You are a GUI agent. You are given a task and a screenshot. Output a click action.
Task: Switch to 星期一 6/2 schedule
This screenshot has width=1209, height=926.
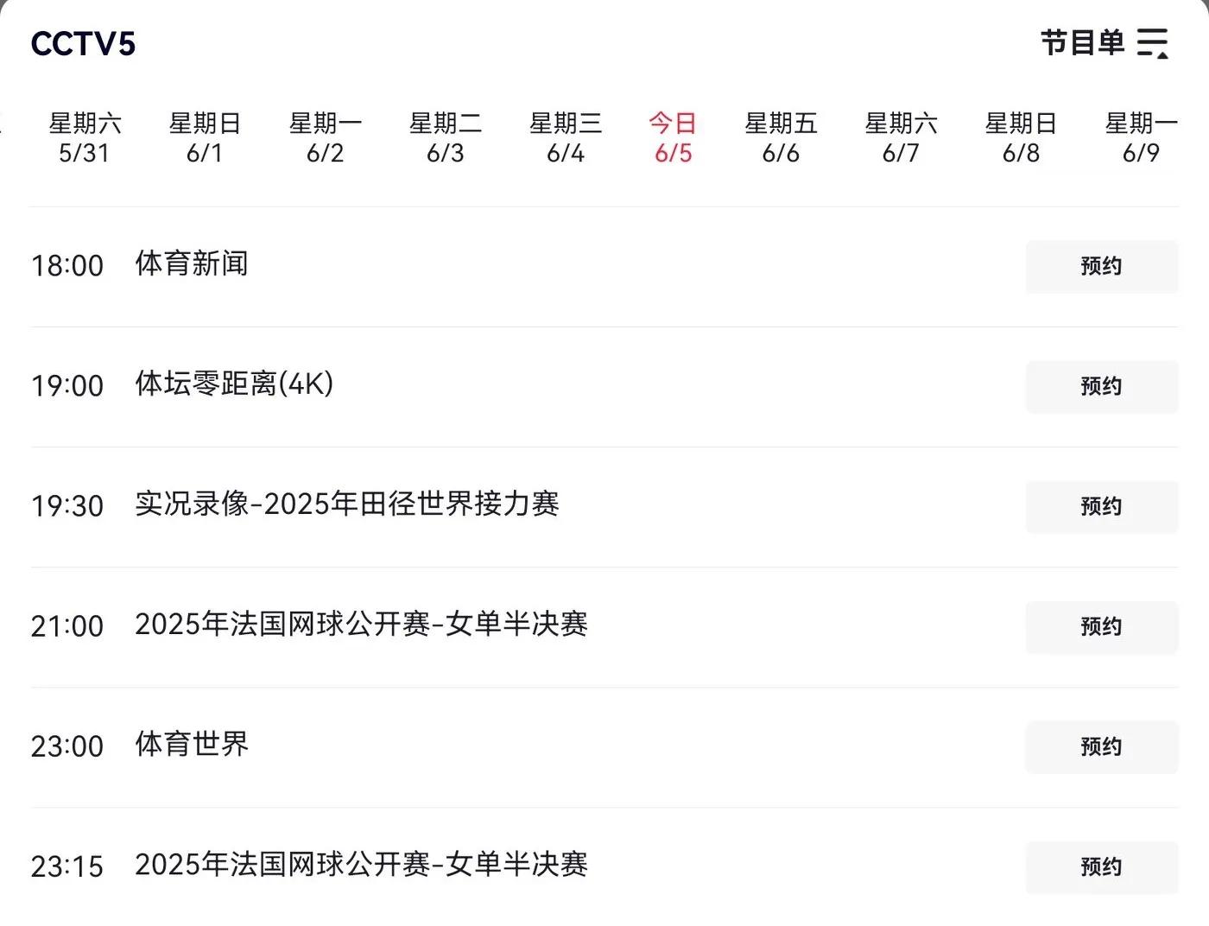click(325, 138)
